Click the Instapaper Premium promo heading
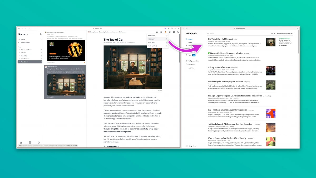 point(284,38)
